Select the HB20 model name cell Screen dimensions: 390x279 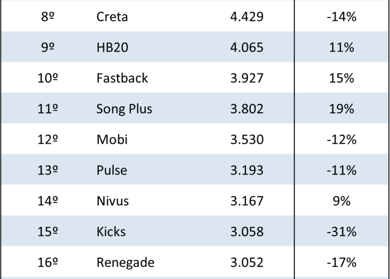tap(112, 47)
